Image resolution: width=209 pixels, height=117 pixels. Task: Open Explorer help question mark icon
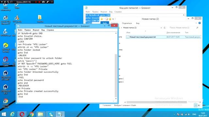point(200,23)
